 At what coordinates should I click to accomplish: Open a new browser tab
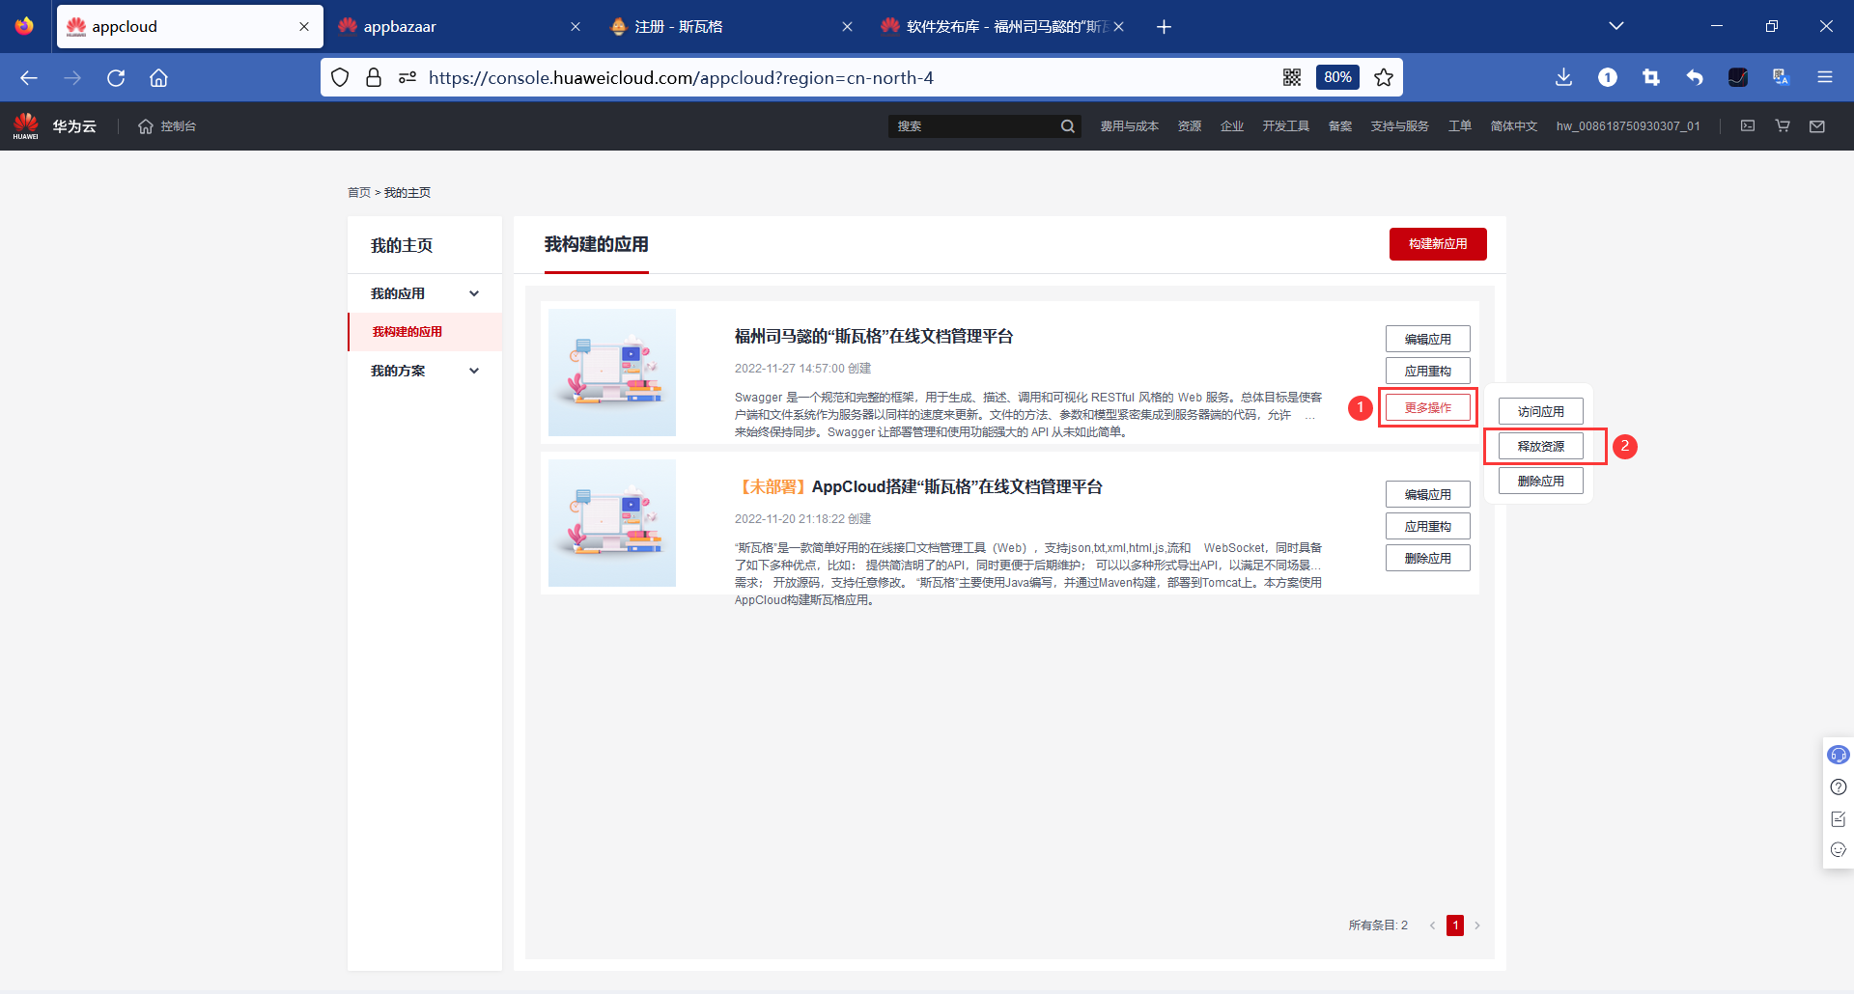pyautogui.click(x=1164, y=27)
